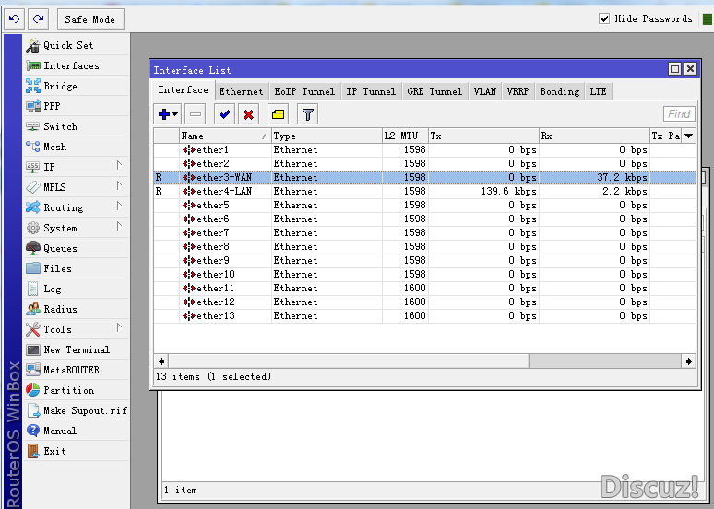714x509 pixels.
Task: Close the Interface List window
Action: 690,69
